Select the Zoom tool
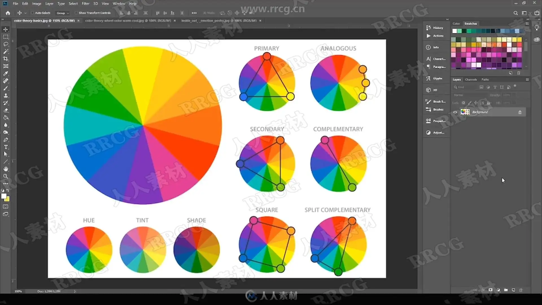This screenshot has width=542, height=305. pyautogui.click(x=6, y=176)
